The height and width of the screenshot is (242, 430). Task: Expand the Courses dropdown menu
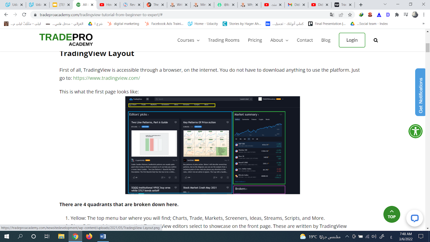point(188,40)
